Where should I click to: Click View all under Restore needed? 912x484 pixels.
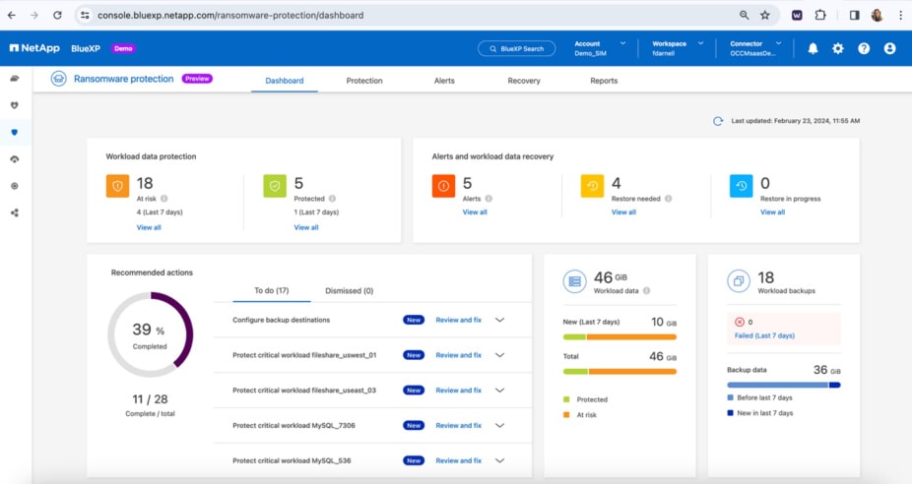point(623,212)
